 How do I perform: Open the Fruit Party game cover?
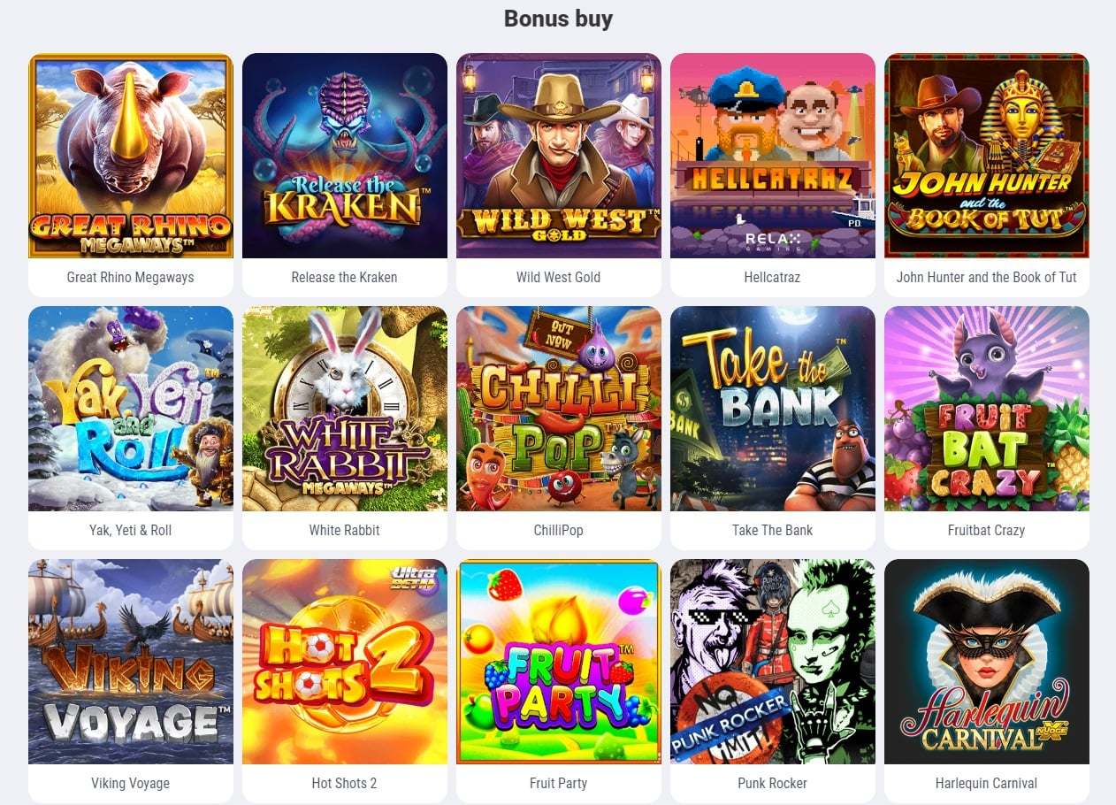559,662
